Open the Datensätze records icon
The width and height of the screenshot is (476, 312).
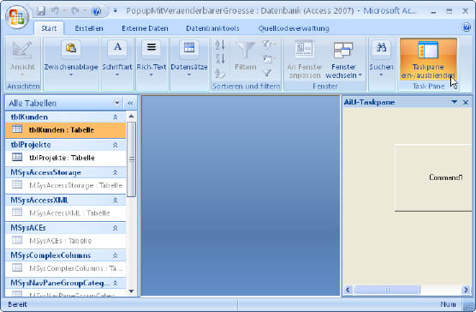coord(189,49)
